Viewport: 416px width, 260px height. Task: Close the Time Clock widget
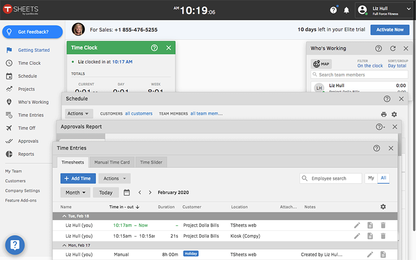[x=168, y=48]
